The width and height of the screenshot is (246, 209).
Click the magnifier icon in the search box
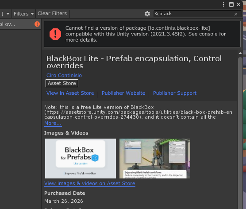pos(157,14)
